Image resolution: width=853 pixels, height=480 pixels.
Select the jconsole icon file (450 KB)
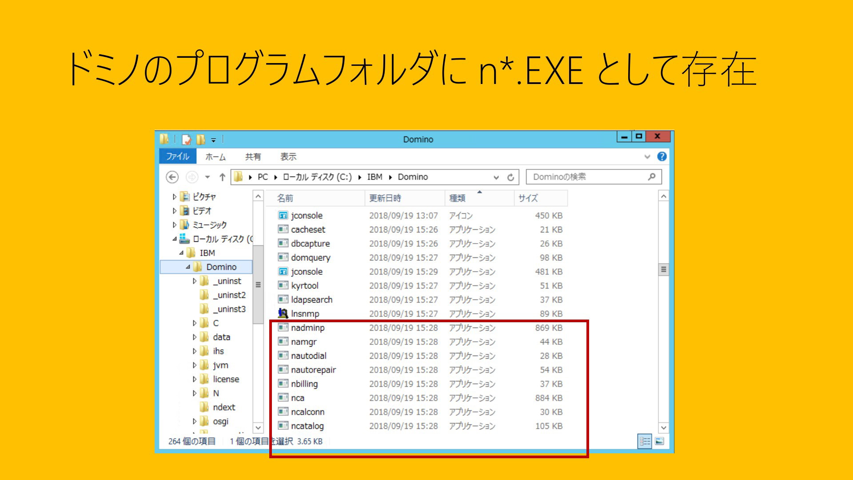click(x=283, y=216)
